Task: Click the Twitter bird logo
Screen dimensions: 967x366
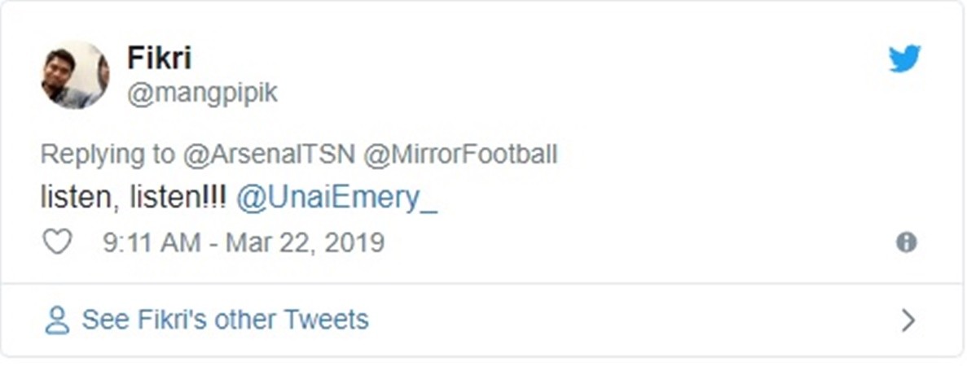Action: [x=904, y=59]
